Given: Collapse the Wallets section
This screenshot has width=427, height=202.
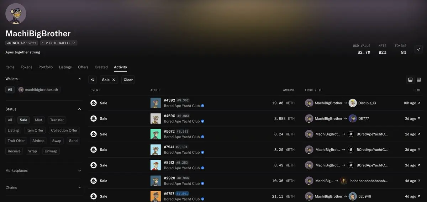Looking at the screenshot, I should [x=79, y=79].
